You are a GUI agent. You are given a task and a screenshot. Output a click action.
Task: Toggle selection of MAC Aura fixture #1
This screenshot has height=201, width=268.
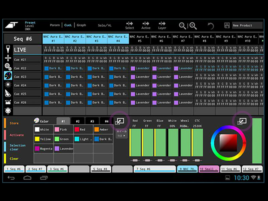(x=53, y=39)
